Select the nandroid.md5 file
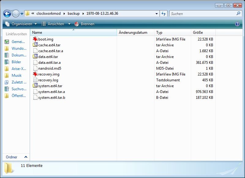 [50, 68]
